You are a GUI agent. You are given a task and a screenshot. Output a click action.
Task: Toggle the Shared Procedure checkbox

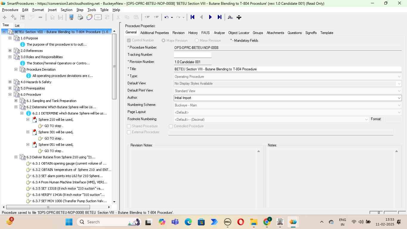coord(129,126)
